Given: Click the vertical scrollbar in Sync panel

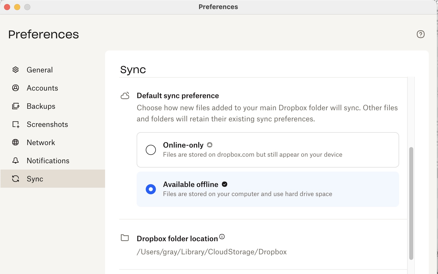Looking at the screenshot, I should [411, 203].
